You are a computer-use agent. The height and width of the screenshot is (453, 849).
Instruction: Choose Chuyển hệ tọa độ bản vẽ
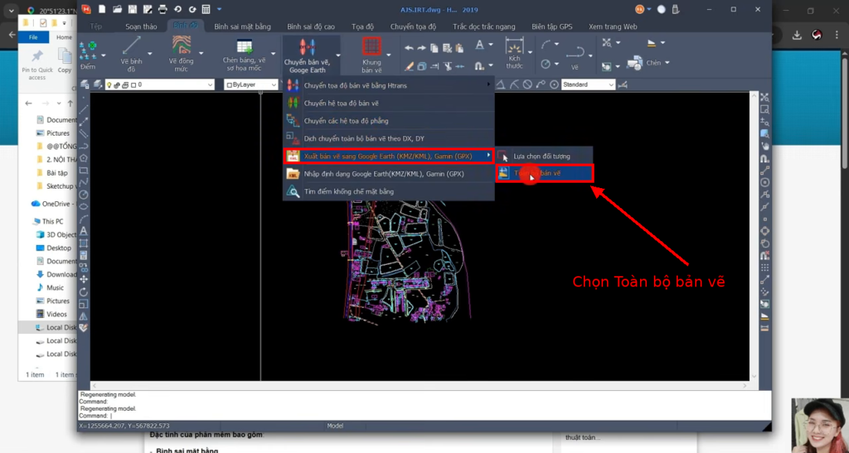coord(388,104)
